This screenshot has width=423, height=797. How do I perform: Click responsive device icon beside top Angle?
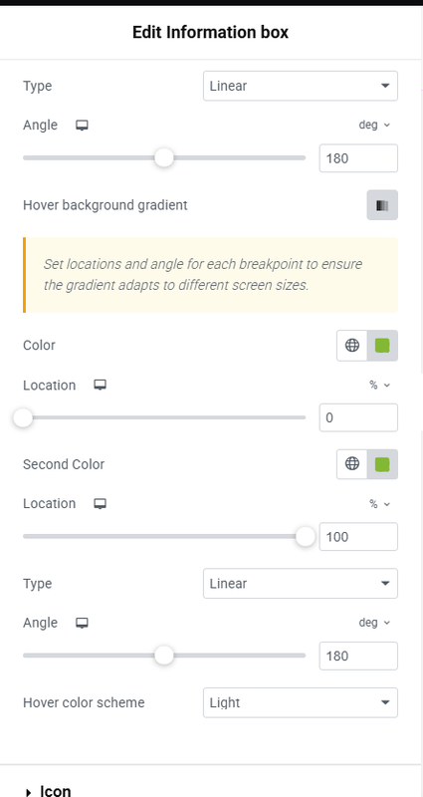82,126
